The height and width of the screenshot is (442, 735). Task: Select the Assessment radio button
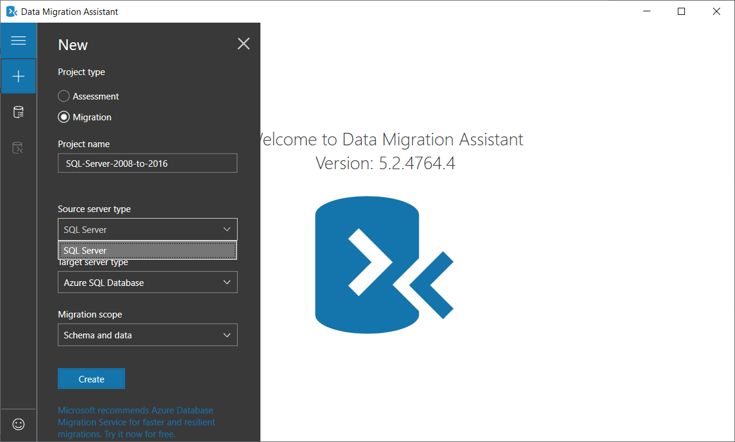(x=64, y=96)
